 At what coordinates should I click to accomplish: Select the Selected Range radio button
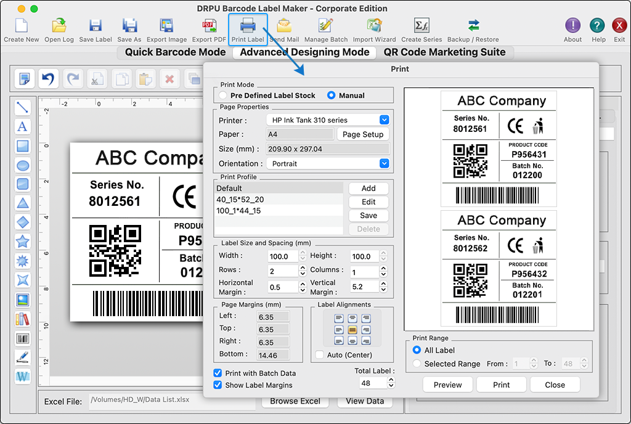pyautogui.click(x=417, y=364)
